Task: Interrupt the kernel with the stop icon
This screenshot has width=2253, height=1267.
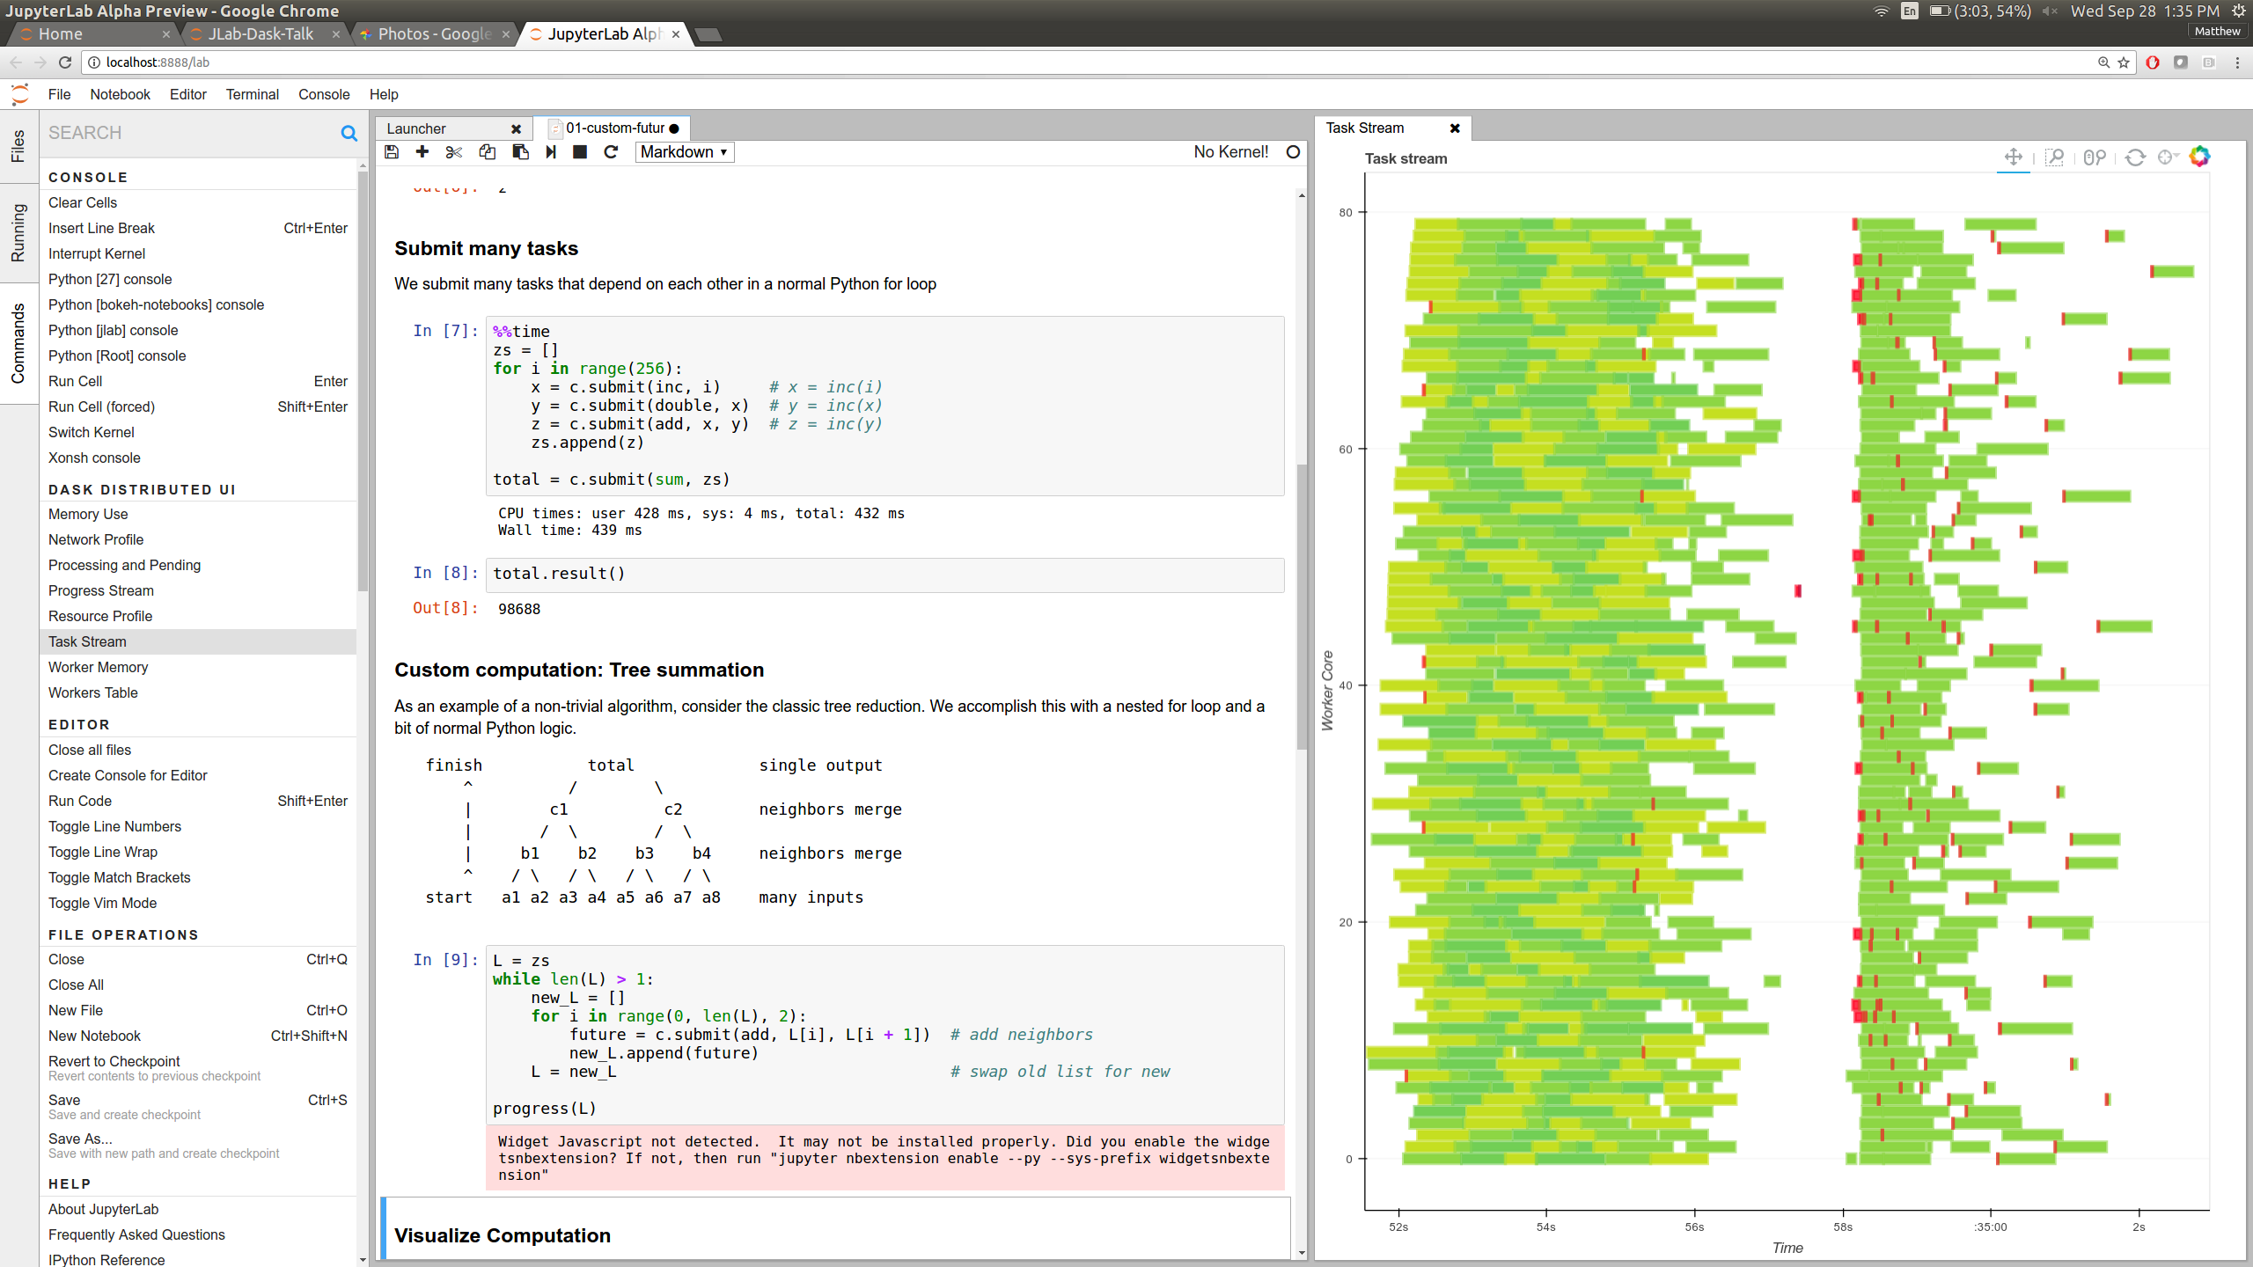Action: tap(580, 152)
